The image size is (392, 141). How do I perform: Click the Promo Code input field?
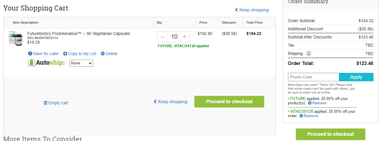coord(313,77)
